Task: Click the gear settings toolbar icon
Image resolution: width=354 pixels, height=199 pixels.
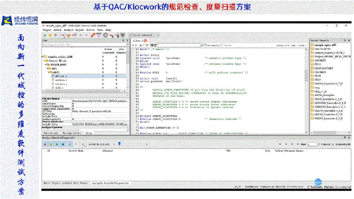Action: click(105, 35)
